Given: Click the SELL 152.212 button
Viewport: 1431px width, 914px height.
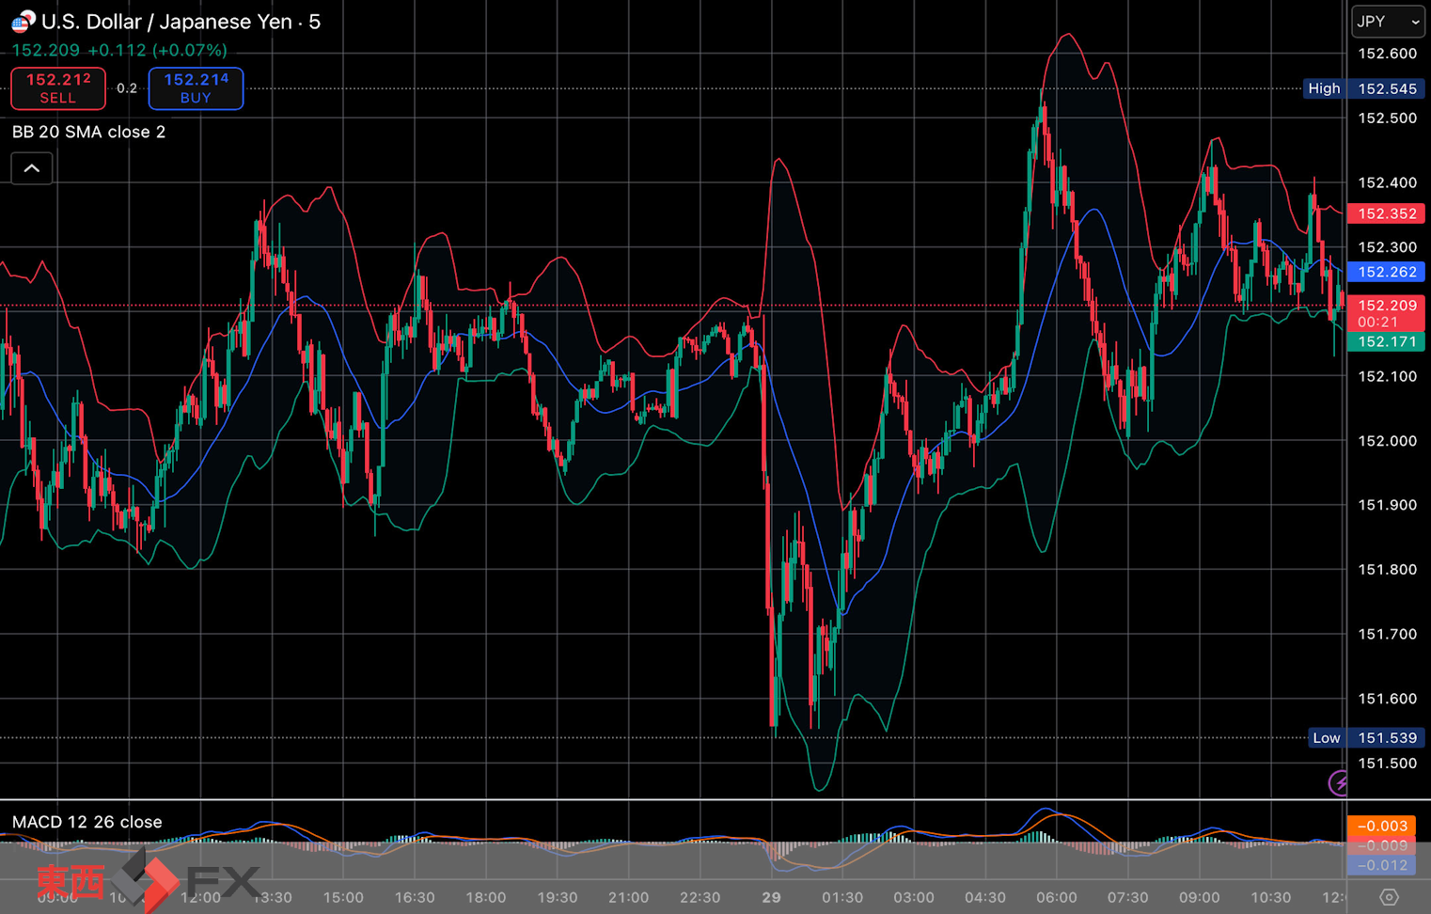Looking at the screenshot, I should pyautogui.click(x=58, y=88).
